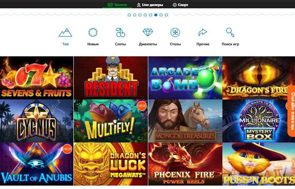Open Phoenix Fire Power Reels game

click(185, 164)
